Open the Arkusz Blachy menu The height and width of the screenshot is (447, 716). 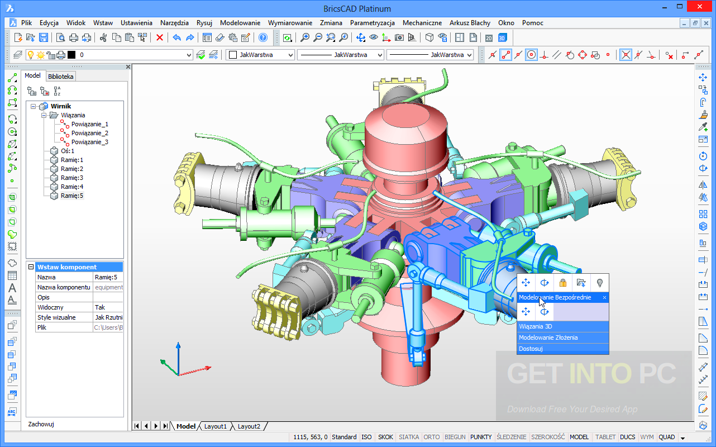(470, 23)
